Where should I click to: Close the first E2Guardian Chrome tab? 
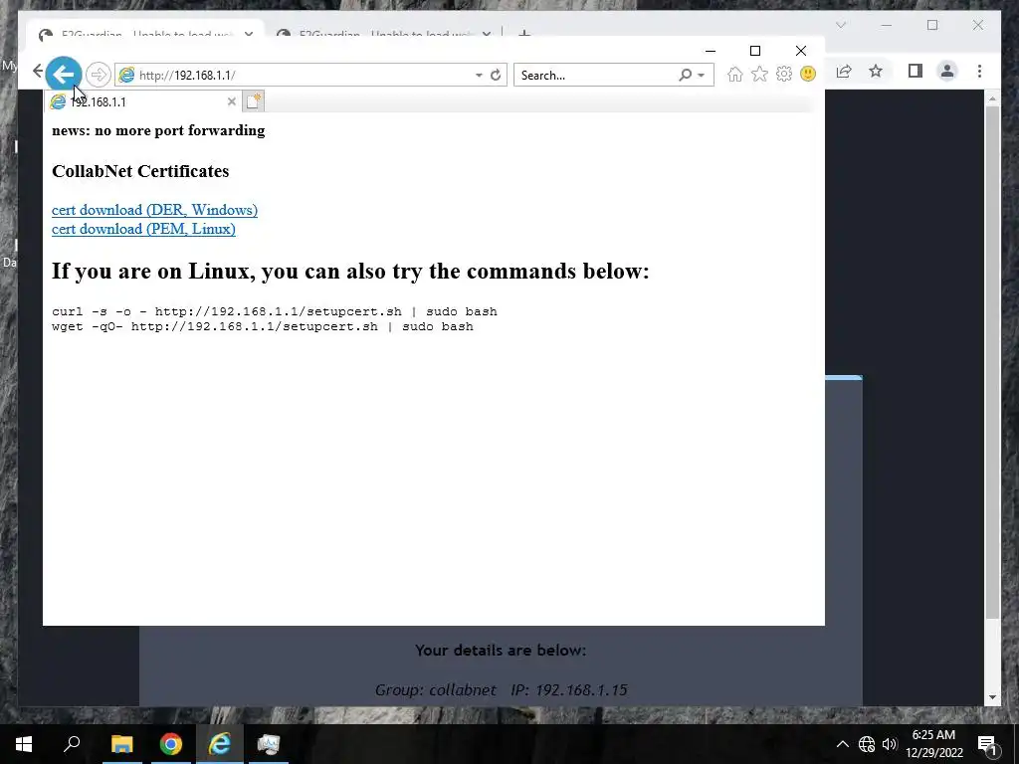(x=249, y=34)
